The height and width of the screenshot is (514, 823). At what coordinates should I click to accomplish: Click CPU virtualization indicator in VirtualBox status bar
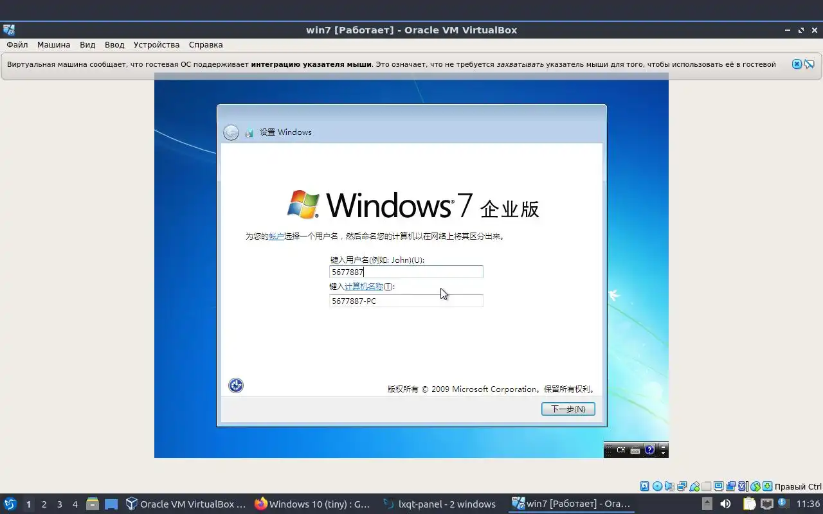point(743,486)
